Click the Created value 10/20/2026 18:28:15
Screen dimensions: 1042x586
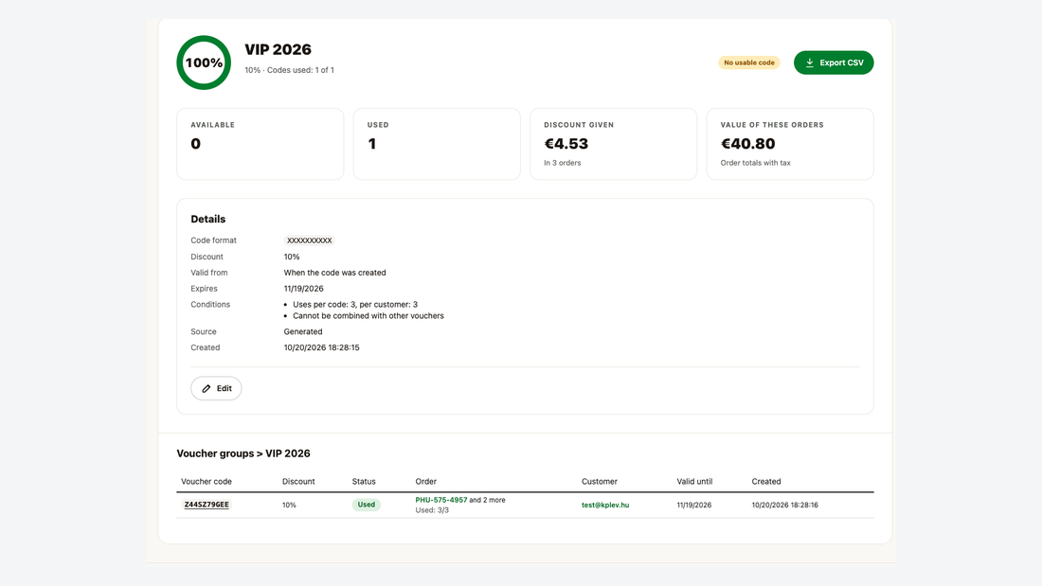pos(322,347)
